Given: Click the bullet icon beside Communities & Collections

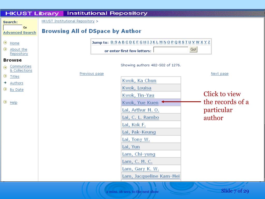Looking at the screenshot, I should coord(5,68).
